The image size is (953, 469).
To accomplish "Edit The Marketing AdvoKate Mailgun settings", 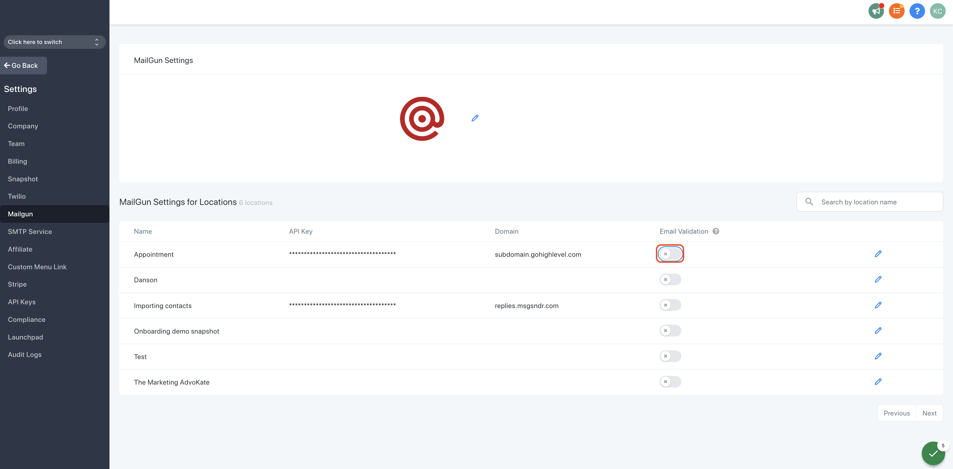I will [x=878, y=382].
